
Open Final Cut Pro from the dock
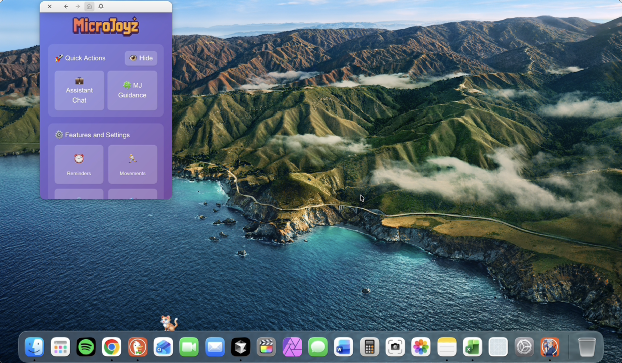(x=266, y=347)
